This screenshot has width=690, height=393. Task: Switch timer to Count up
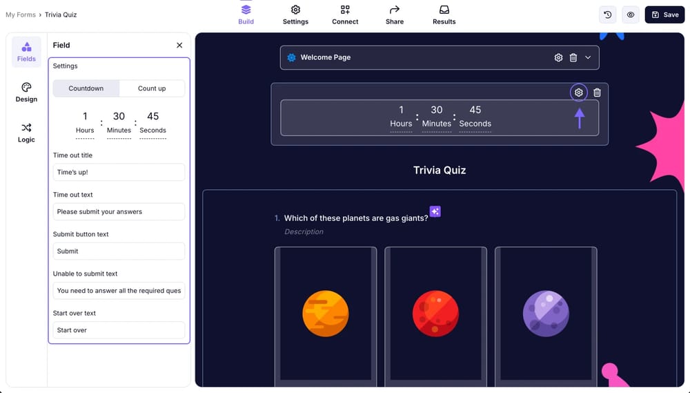pyautogui.click(x=152, y=88)
